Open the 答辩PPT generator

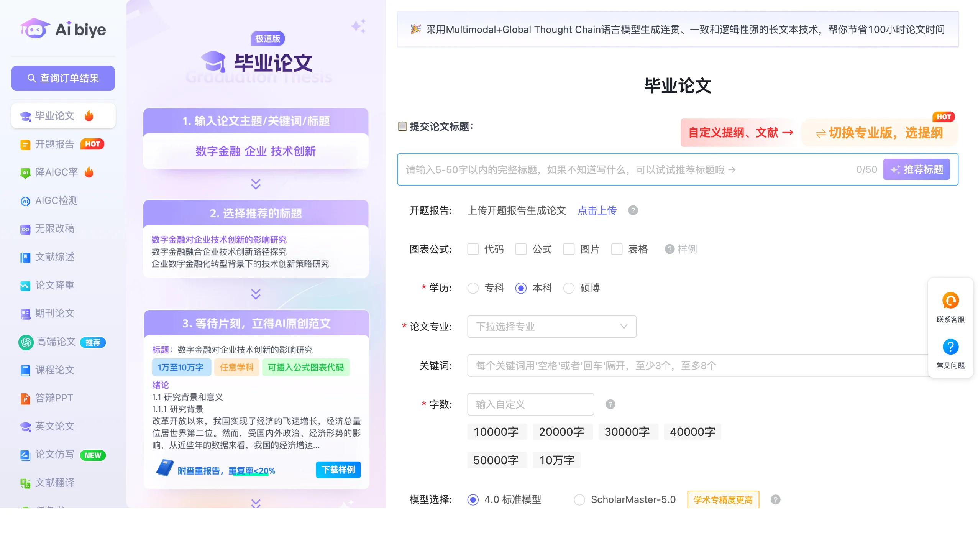(x=54, y=398)
